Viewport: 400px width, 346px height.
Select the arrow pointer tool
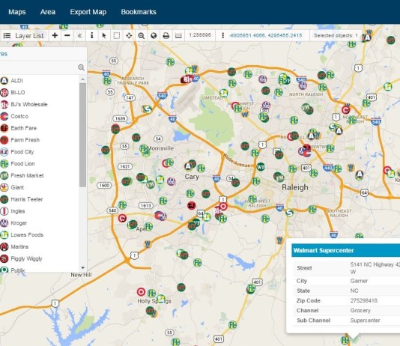(104, 36)
